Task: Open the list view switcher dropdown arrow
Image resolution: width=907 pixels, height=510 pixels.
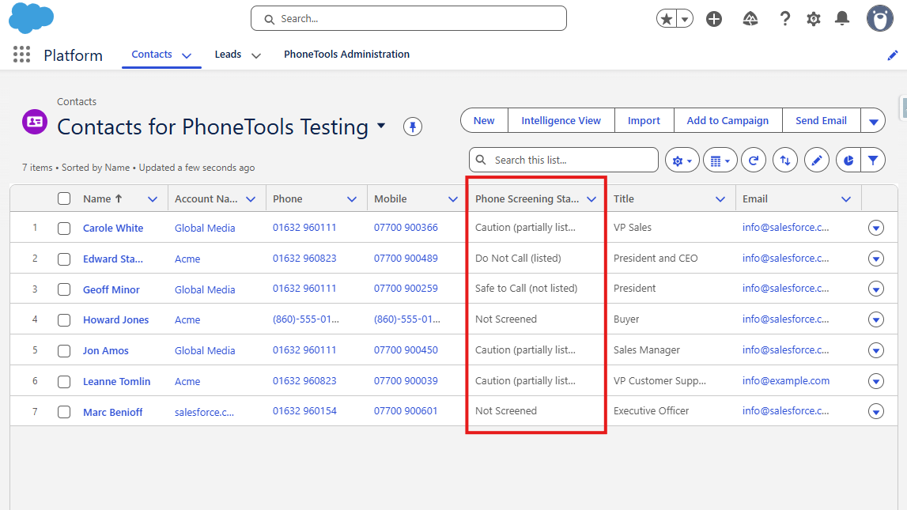Action: [381, 127]
